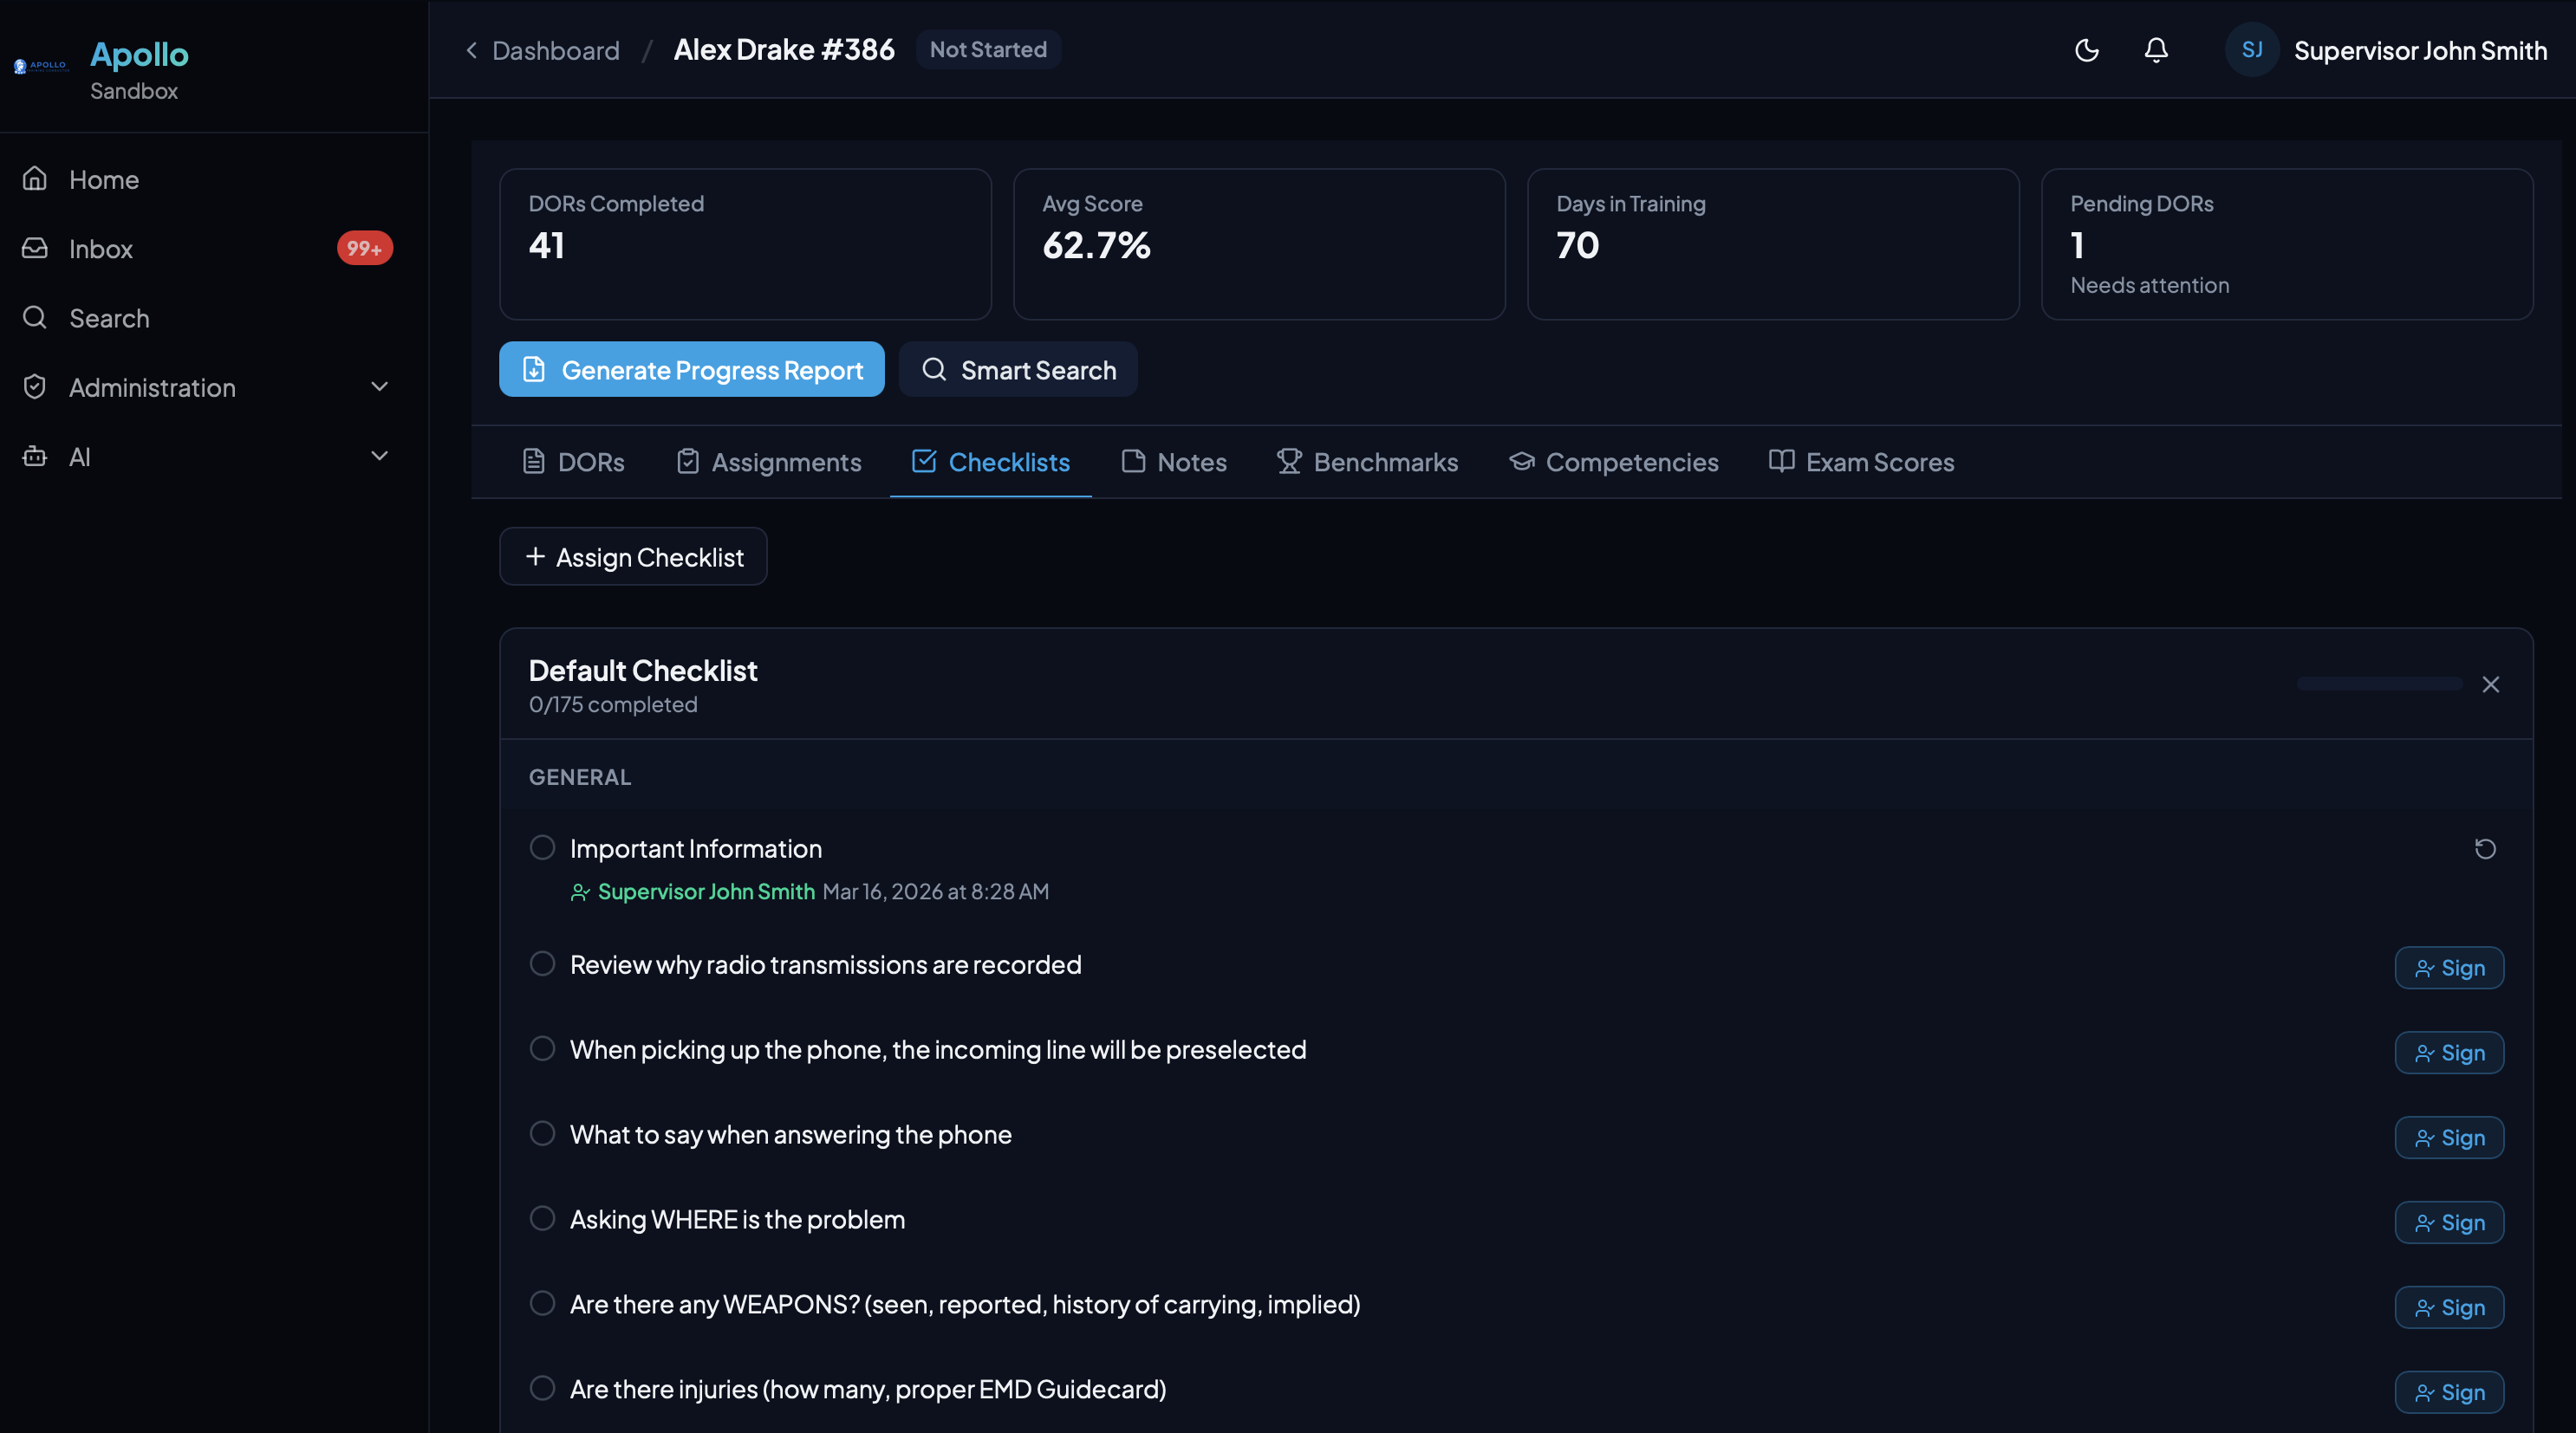Click Generate Progress Report button
Image resolution: width=2576 pixels, height=1433 pixels.
coord(691,370)
